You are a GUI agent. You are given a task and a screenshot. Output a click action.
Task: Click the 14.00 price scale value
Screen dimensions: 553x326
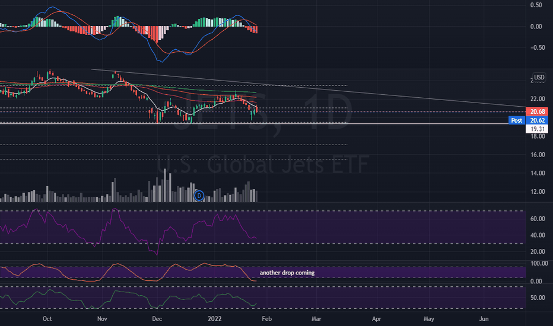click(x=538, y=173)
